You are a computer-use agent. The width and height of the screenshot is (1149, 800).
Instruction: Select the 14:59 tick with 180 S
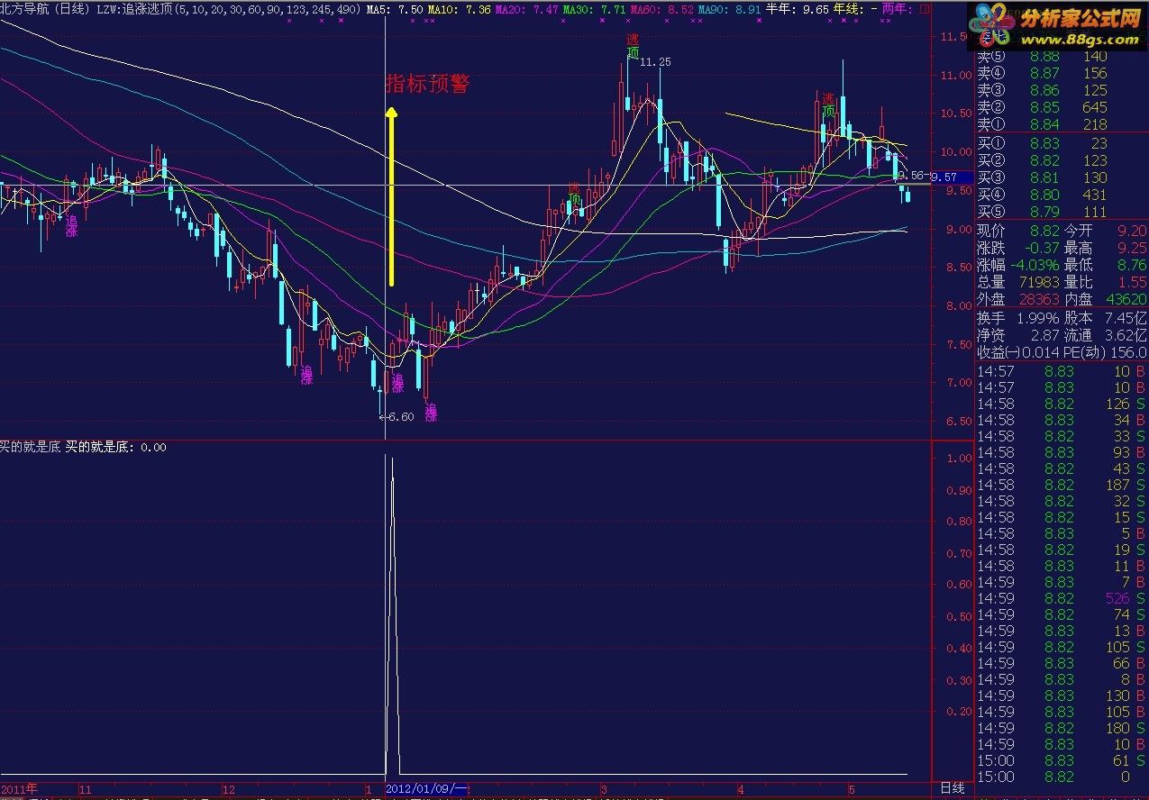(1062, 728)
